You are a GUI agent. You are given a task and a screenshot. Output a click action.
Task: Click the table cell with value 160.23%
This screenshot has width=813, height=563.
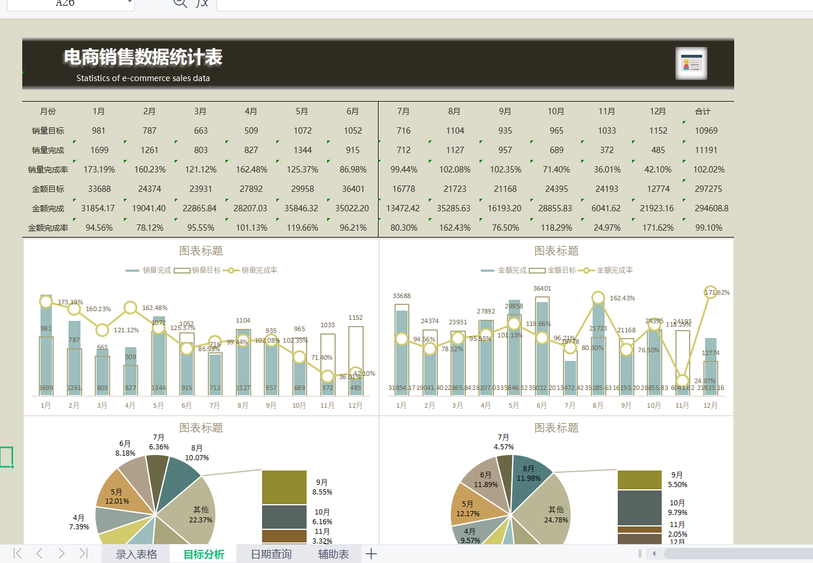(150, 170)
